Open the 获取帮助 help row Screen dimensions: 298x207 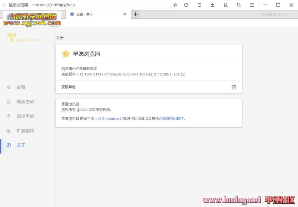point(149,87)
